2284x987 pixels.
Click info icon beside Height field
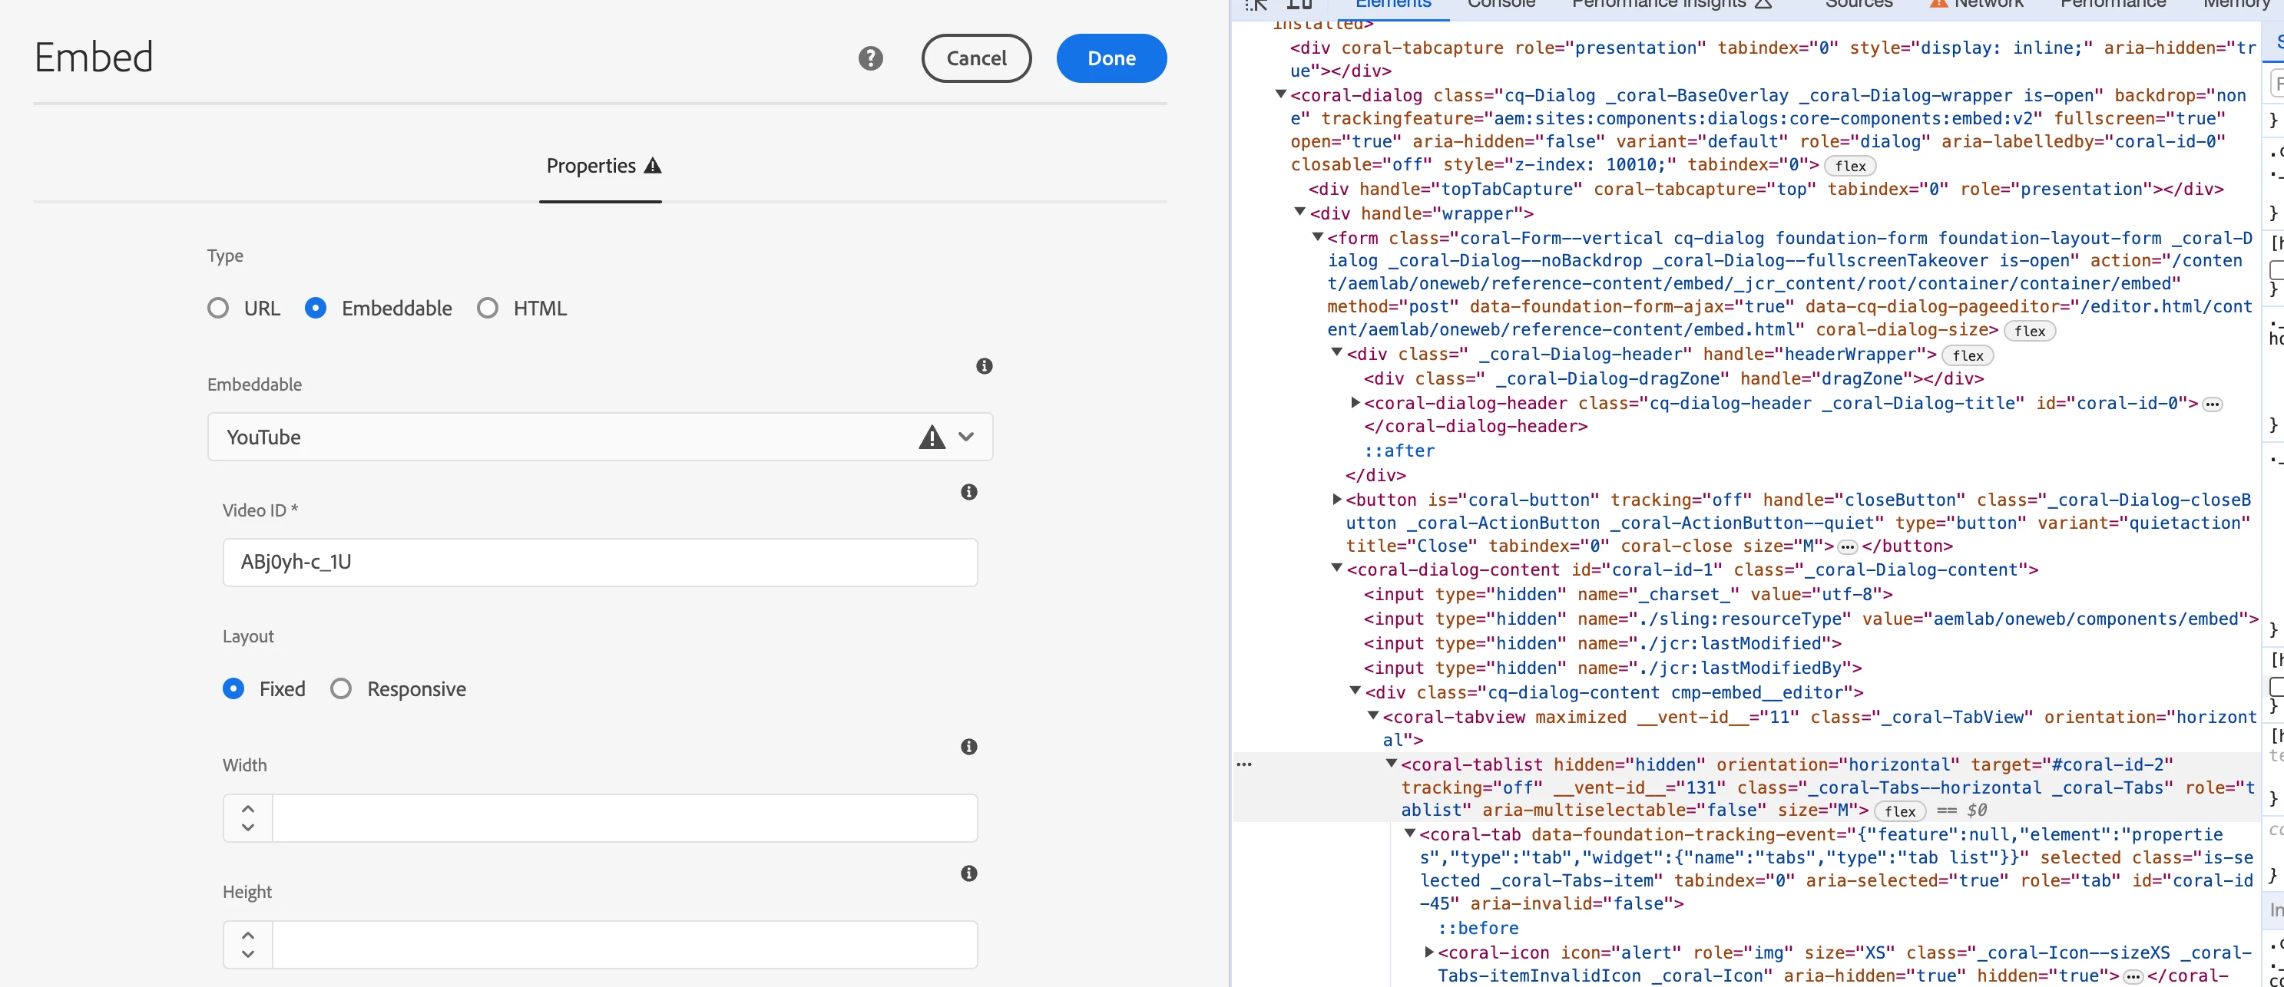click(968, 873)
